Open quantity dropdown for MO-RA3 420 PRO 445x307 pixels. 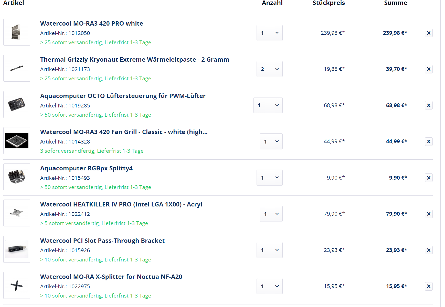pyautogui.click(x=277, y=33)
